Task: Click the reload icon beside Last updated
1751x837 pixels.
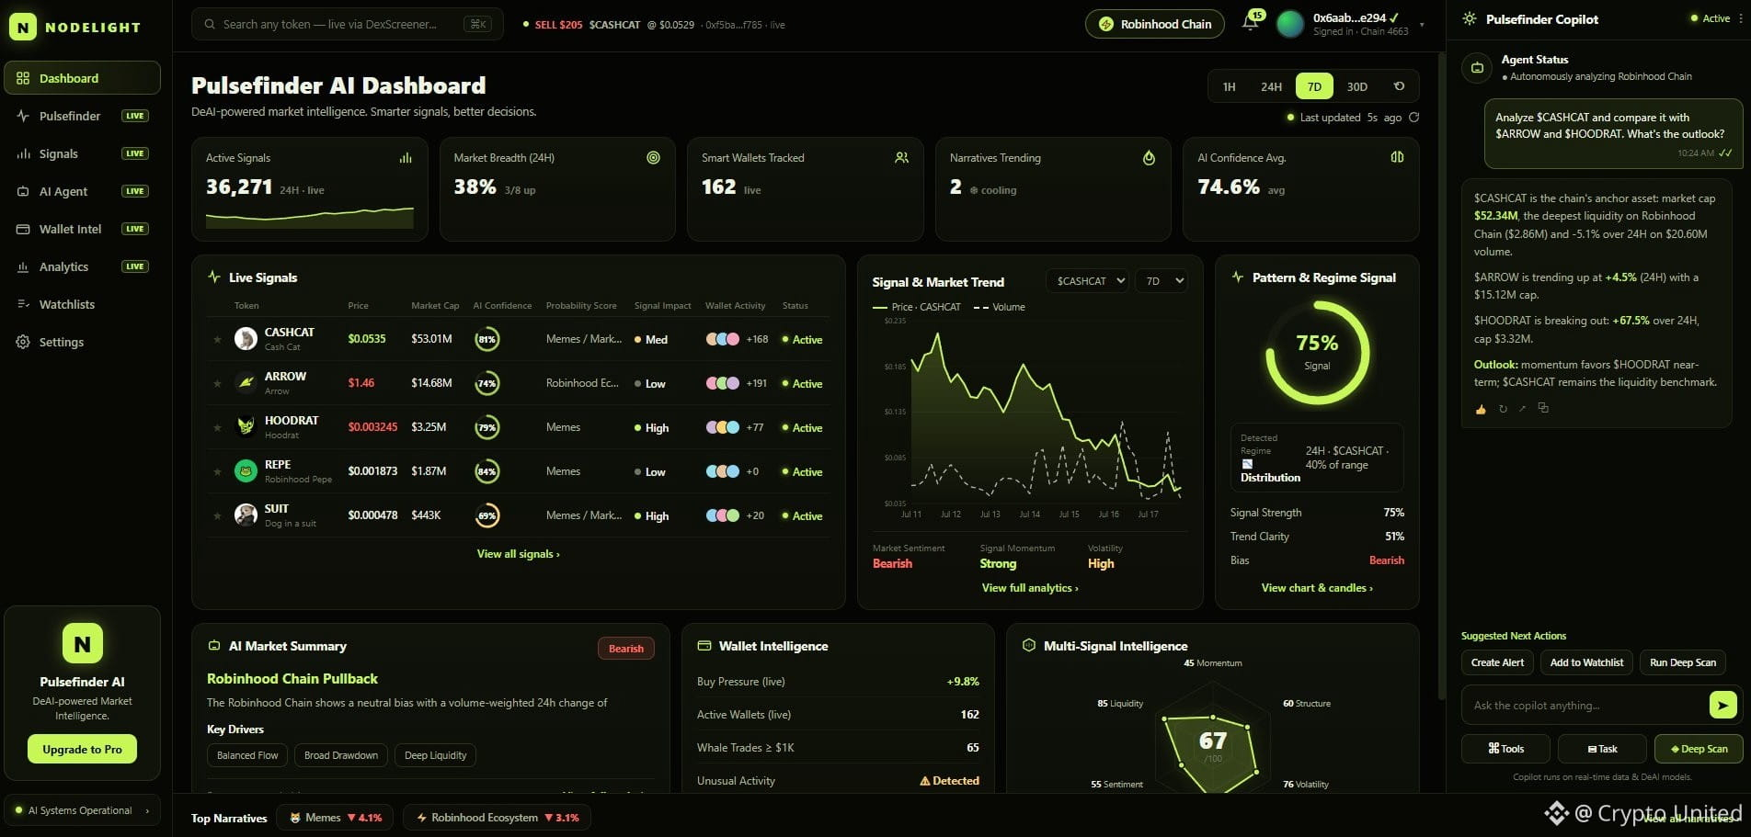Action: pyautogui.click(x=1414, y=118)
